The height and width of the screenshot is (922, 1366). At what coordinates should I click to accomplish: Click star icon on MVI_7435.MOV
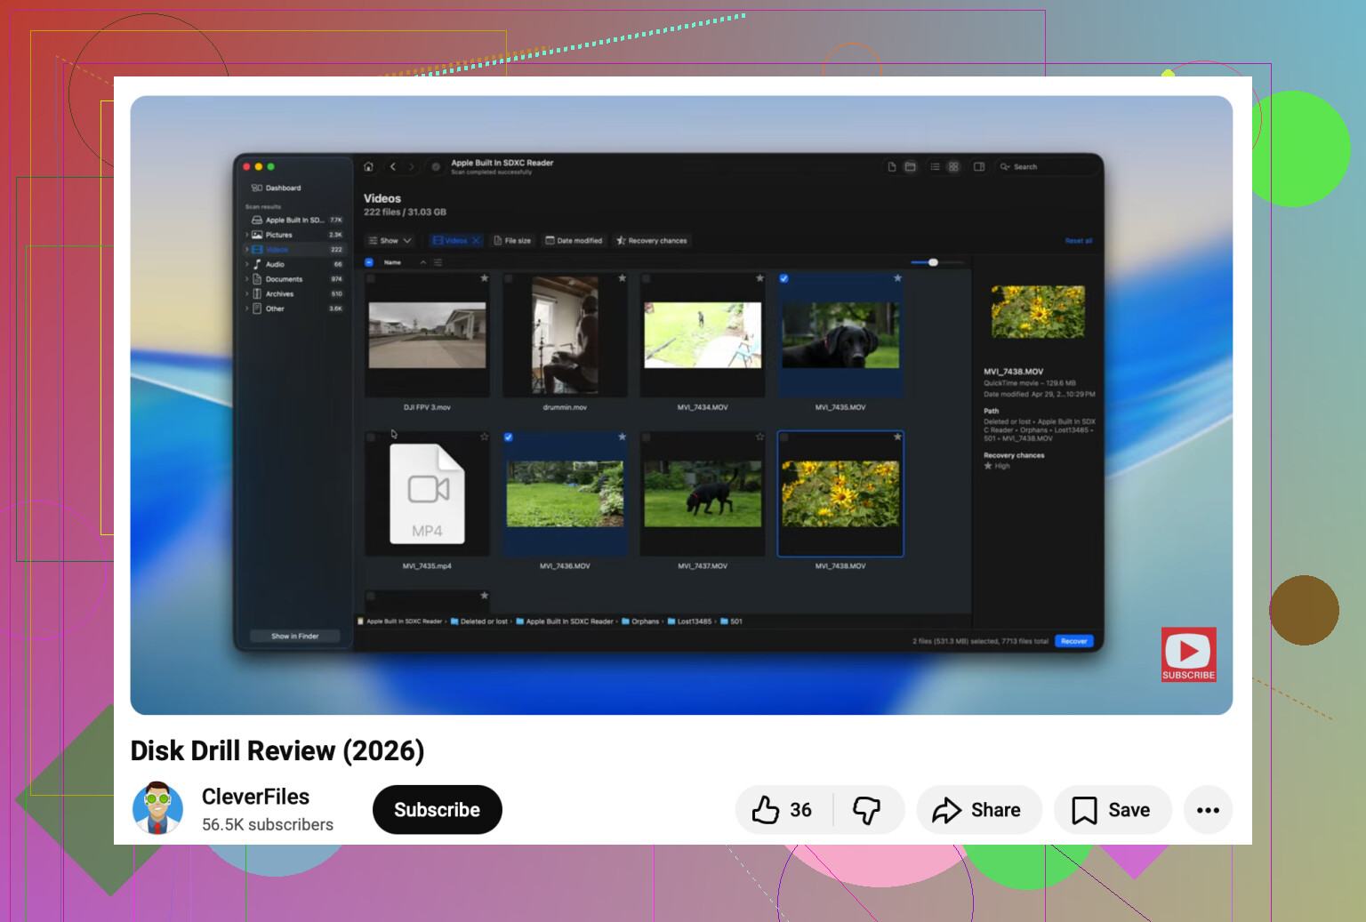(898, 278)
